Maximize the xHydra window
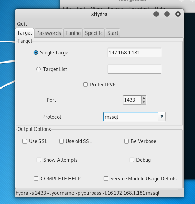The height and width of the screenshot is (204, 195). click(167, 14)
